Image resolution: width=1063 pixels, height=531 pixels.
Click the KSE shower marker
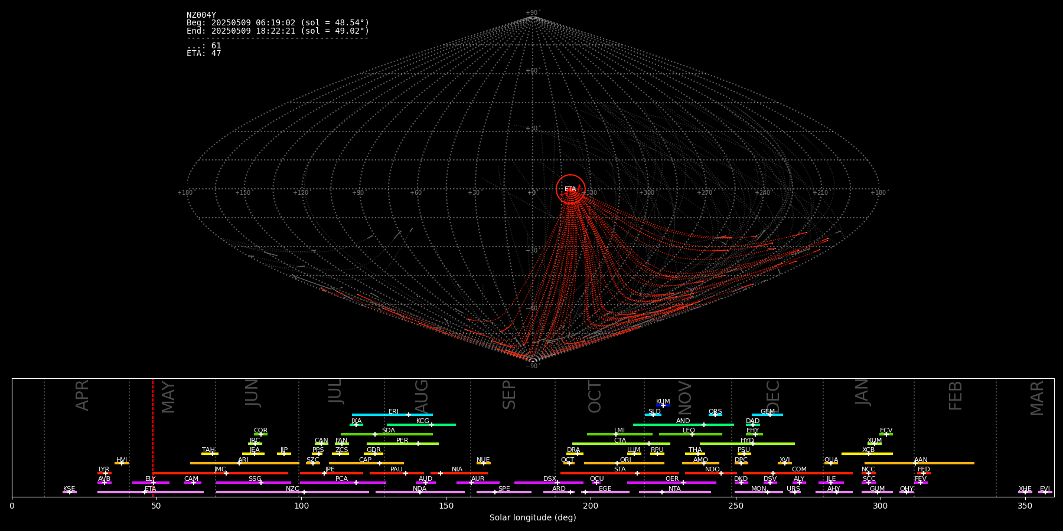[x=70, y=492]
